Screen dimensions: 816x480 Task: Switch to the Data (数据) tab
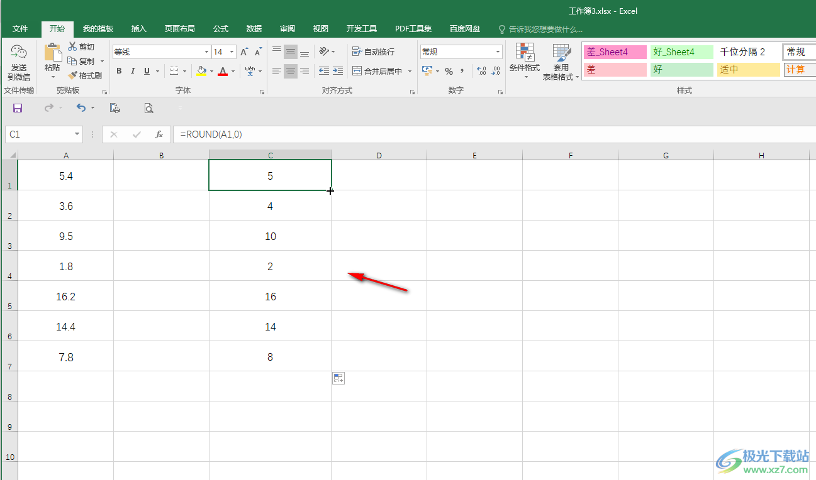(x=254, y=29)
